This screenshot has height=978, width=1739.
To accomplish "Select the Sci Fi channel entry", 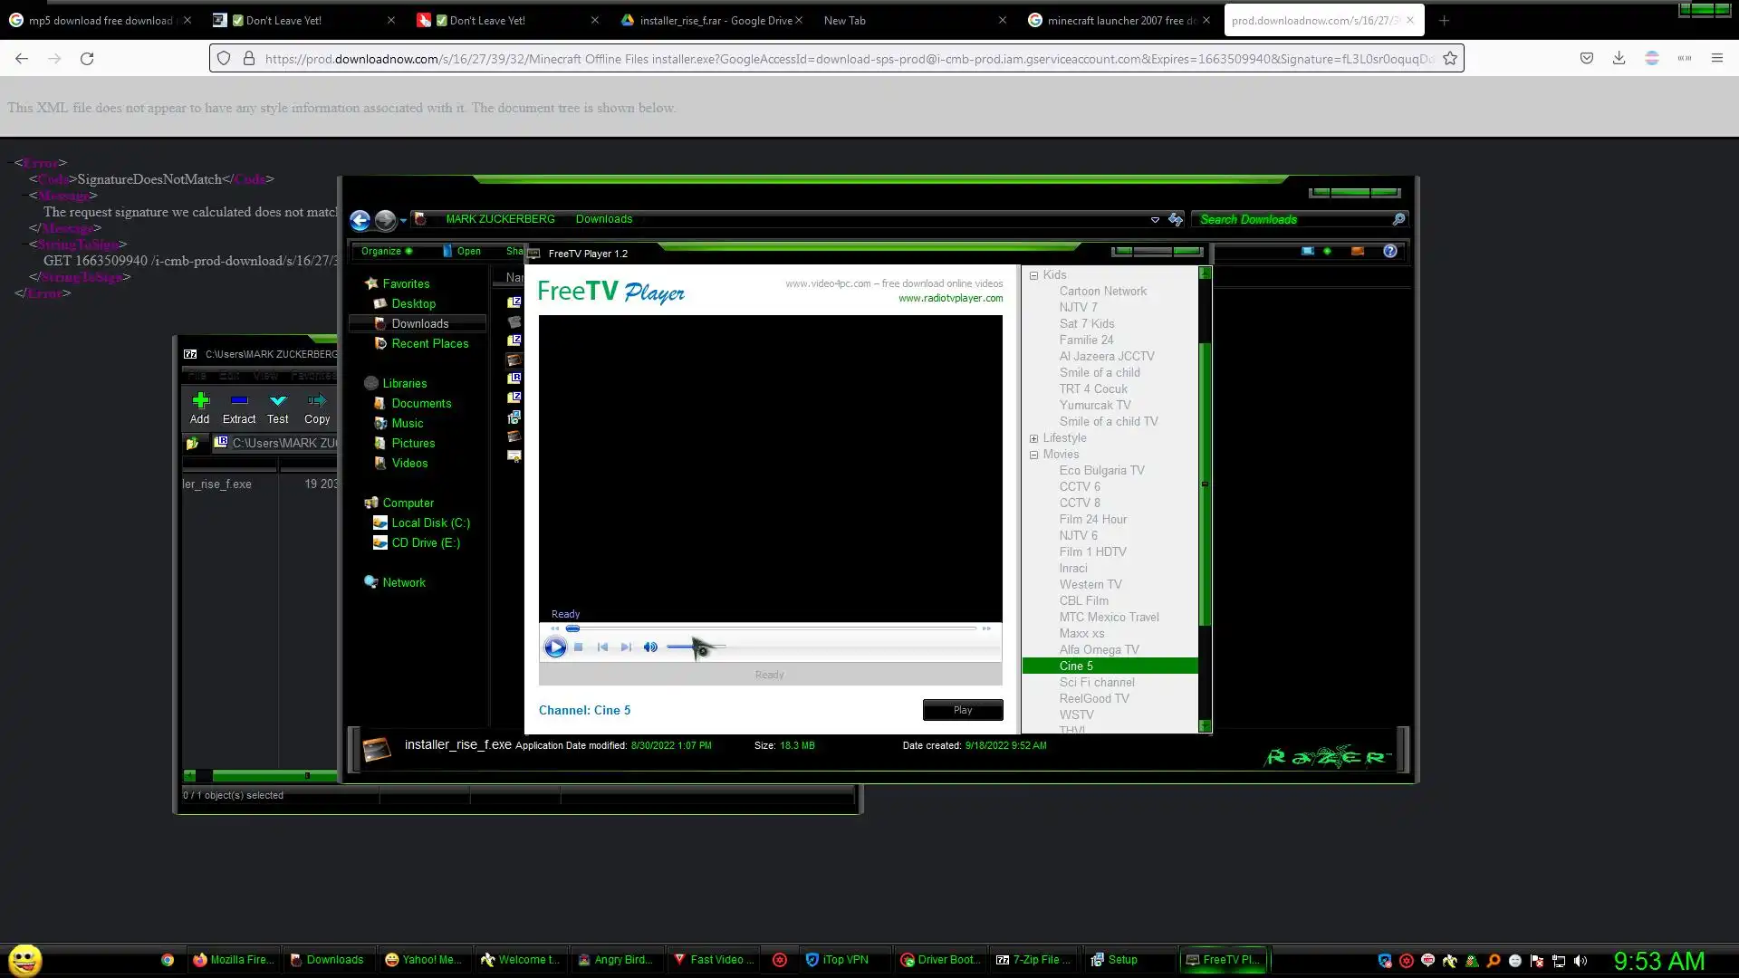I will pyautogui.click(x=1097, y=682).
